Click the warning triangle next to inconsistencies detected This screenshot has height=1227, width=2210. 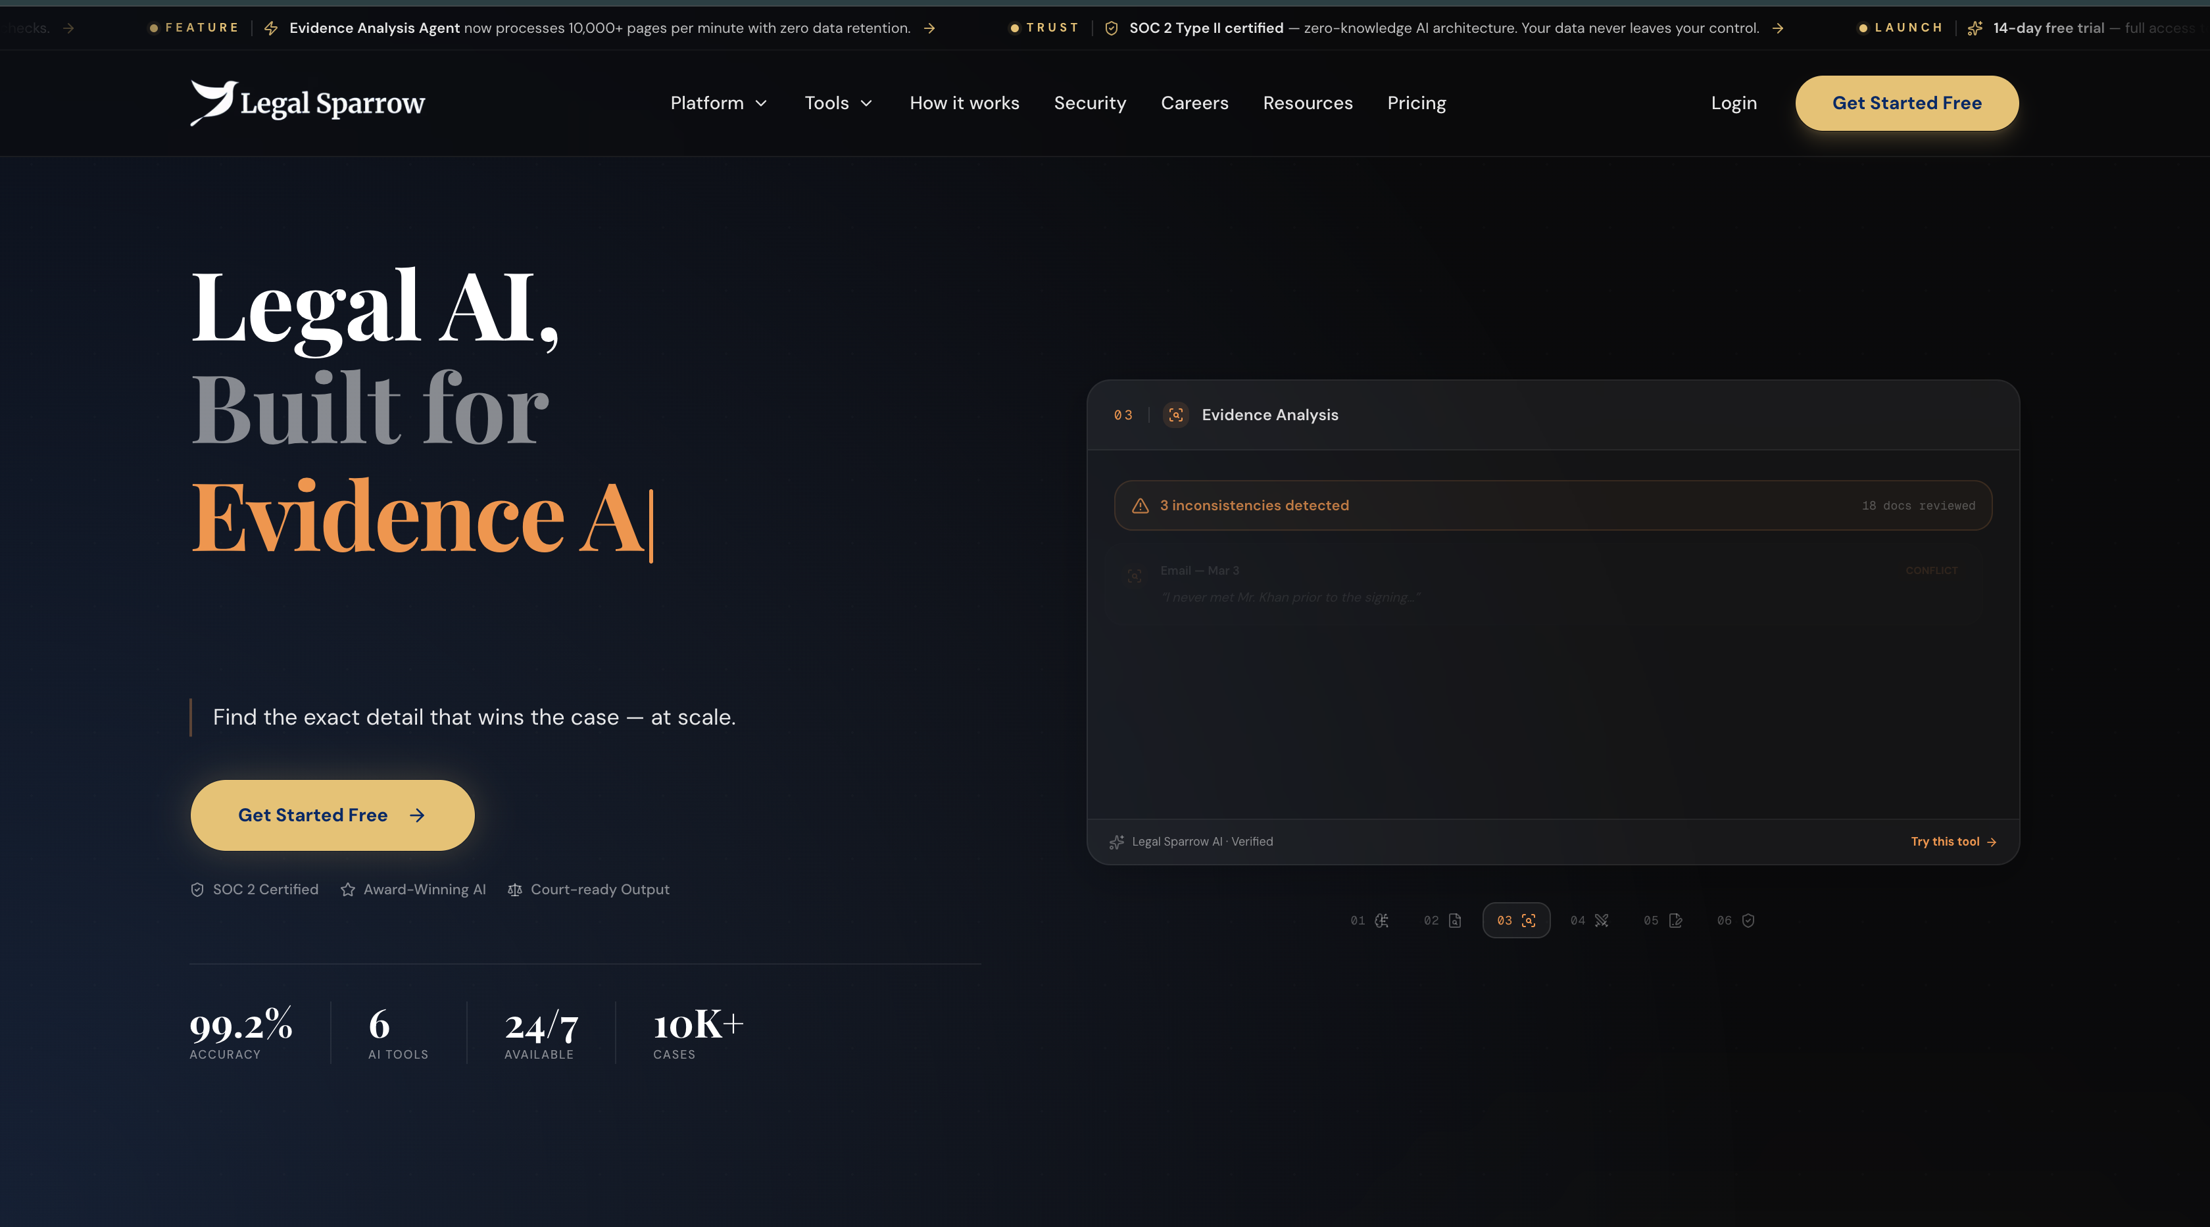(x=1140, y=506)
